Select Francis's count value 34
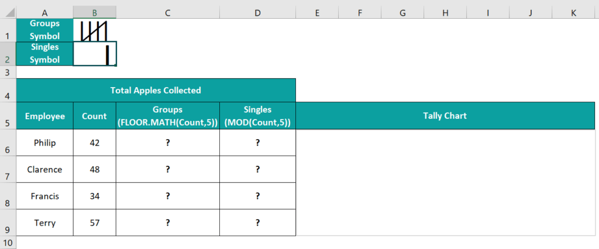599x249 pixels. click(x=95, y=196)
